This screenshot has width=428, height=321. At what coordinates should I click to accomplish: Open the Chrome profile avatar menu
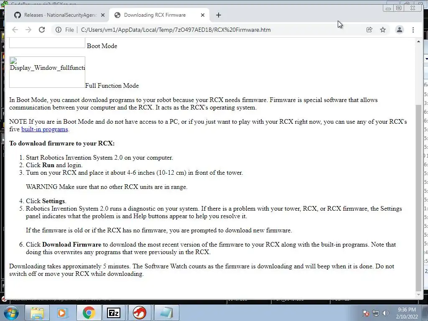pyautogui.click(x=399, y=30)
